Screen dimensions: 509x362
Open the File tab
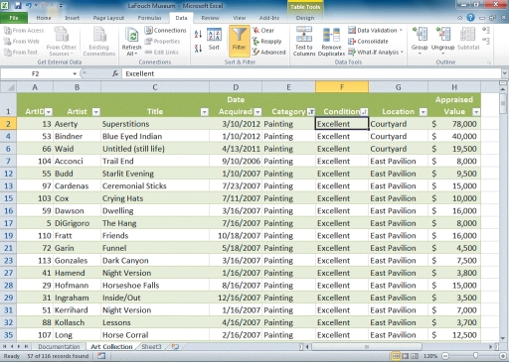pyautogui.click(x=14, y=18)
